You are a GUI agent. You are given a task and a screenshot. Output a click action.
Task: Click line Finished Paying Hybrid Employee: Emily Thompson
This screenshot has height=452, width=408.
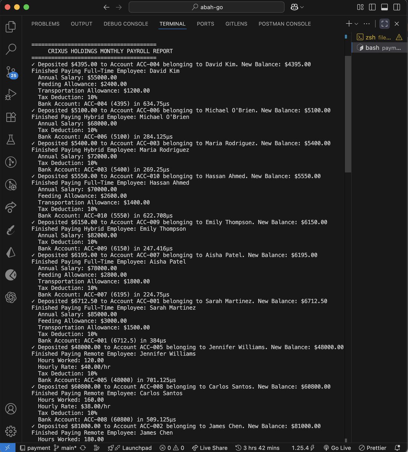pos(109,229)
